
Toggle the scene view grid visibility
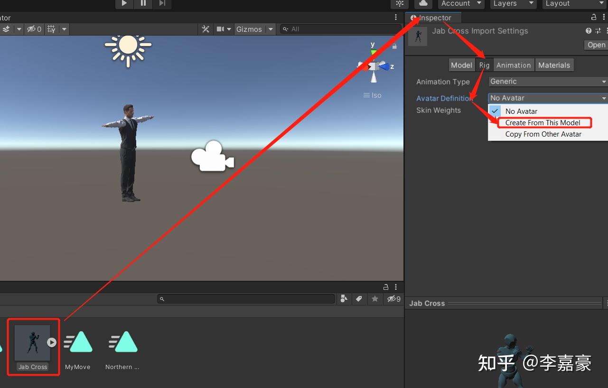(51, 29)
